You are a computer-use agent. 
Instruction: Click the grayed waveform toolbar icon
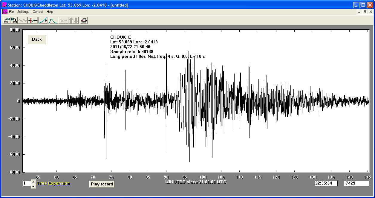click(23, 20)
